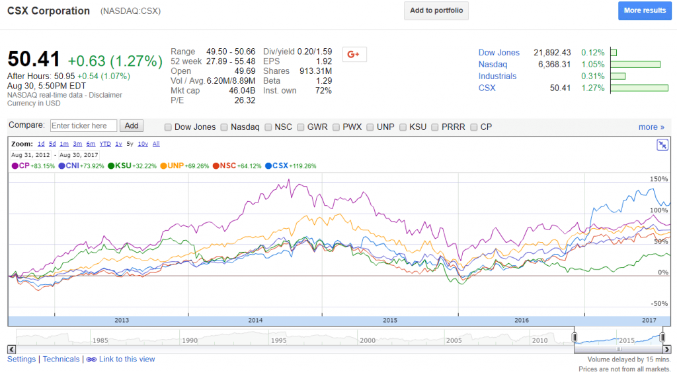Click the Enter ticker here field
Viewport: 677px width, 372px height.
click(x=83, y=126)
